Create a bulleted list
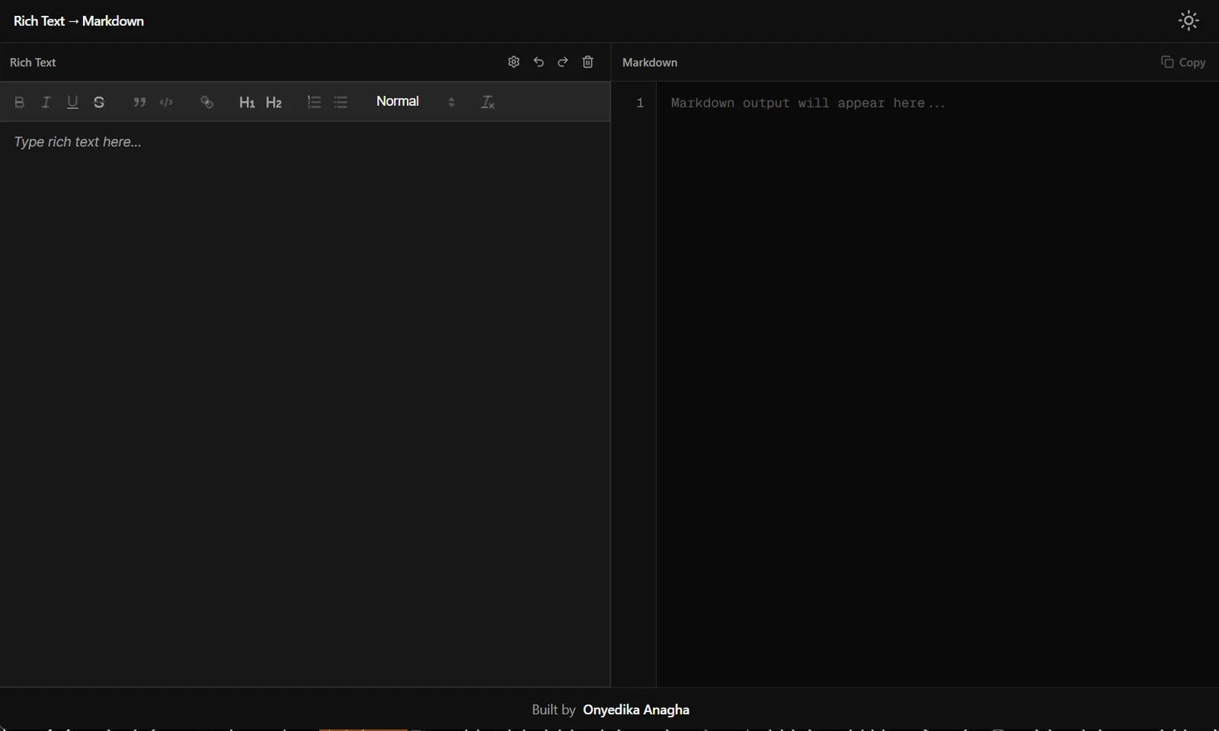The width and height of the screenshot is (1219, 731). 341,102
